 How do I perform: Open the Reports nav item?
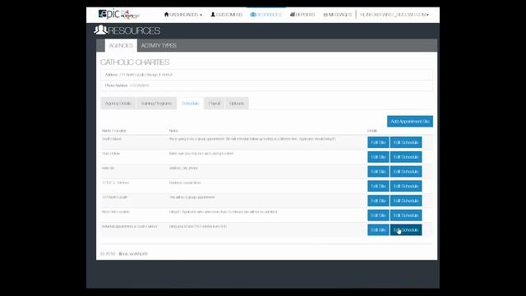click(302, 15)
